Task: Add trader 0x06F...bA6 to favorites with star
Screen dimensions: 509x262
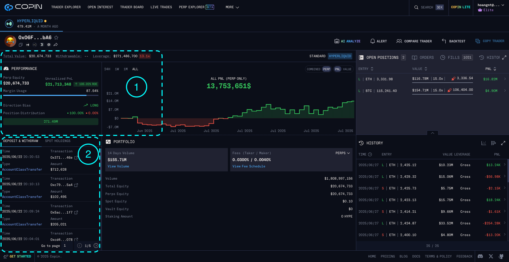Action: coord(56,38)
